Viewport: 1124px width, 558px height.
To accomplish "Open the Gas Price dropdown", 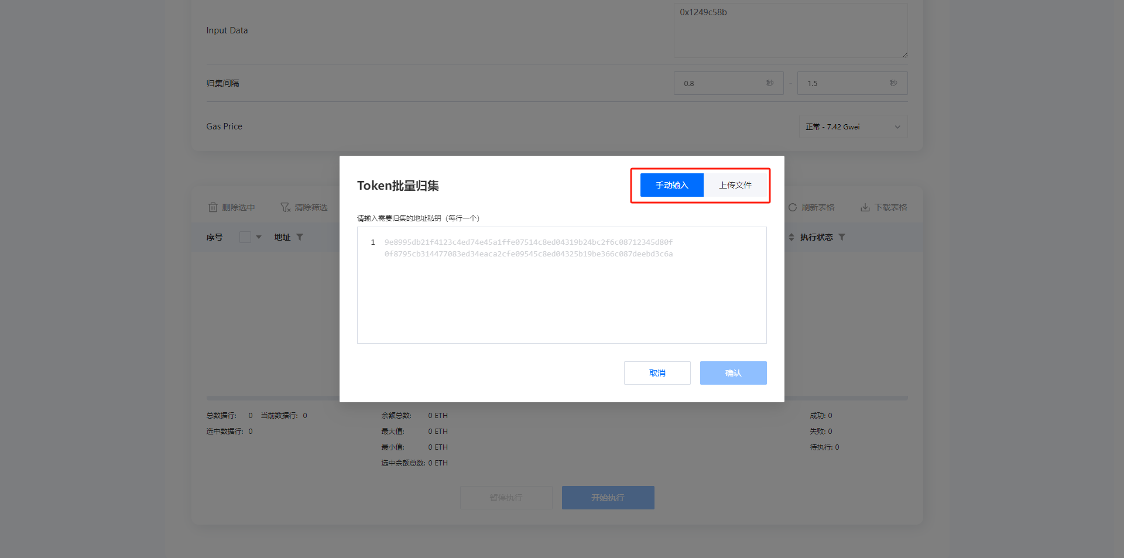I will (853, 126).
